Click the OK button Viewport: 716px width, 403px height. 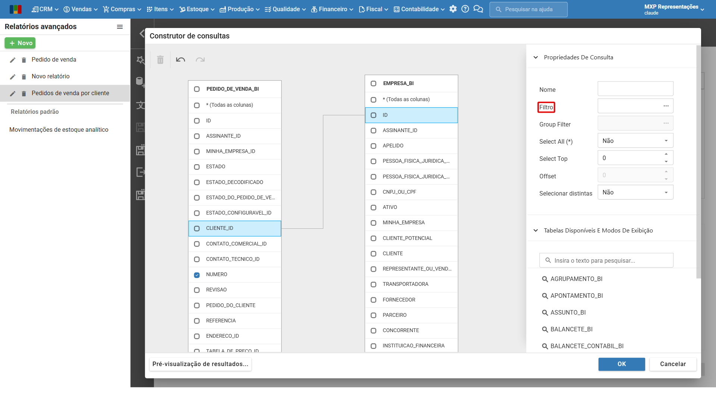pos(622,364)
